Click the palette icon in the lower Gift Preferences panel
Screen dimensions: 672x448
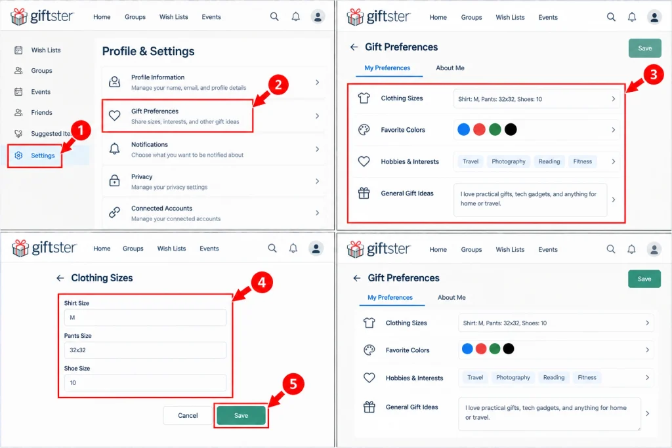369,350
